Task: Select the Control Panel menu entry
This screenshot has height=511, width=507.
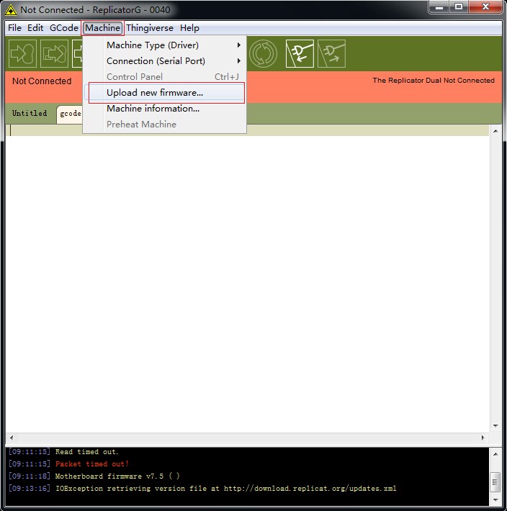Action: tap(165, 76)
